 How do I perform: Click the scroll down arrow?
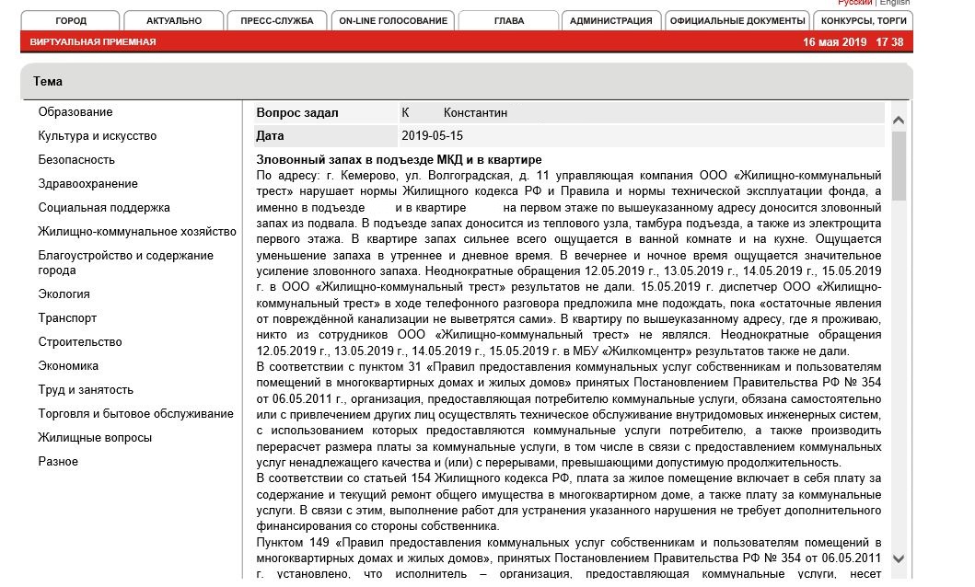point(899,558)
